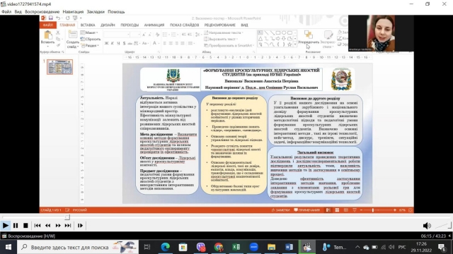The image size is (453, 254).
Task: Toggle underline (Ч) formatting
Action: point(118,44)
